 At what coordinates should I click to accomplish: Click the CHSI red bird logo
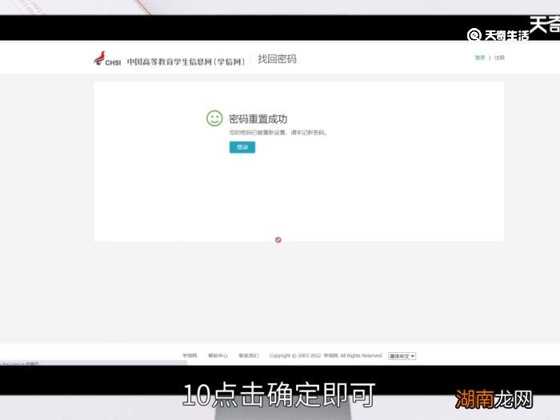(107, 59)
